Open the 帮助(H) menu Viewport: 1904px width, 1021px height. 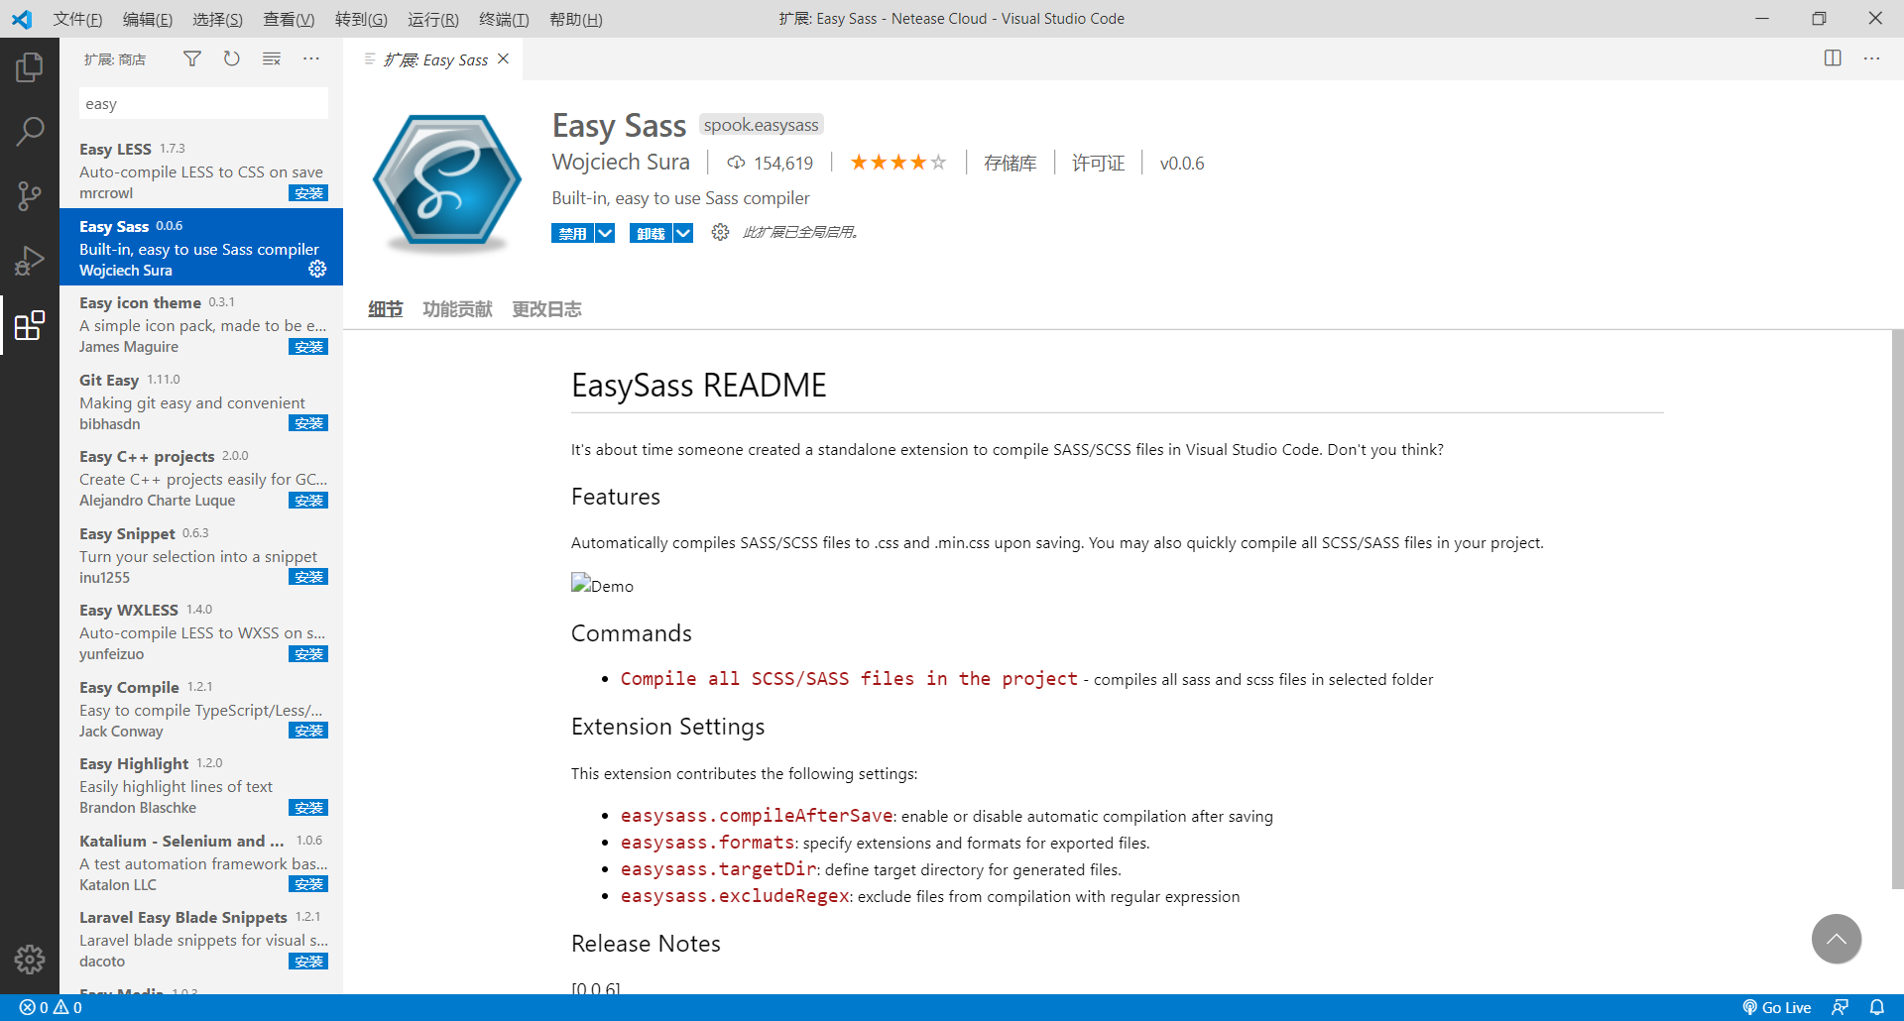click(575, 19)
